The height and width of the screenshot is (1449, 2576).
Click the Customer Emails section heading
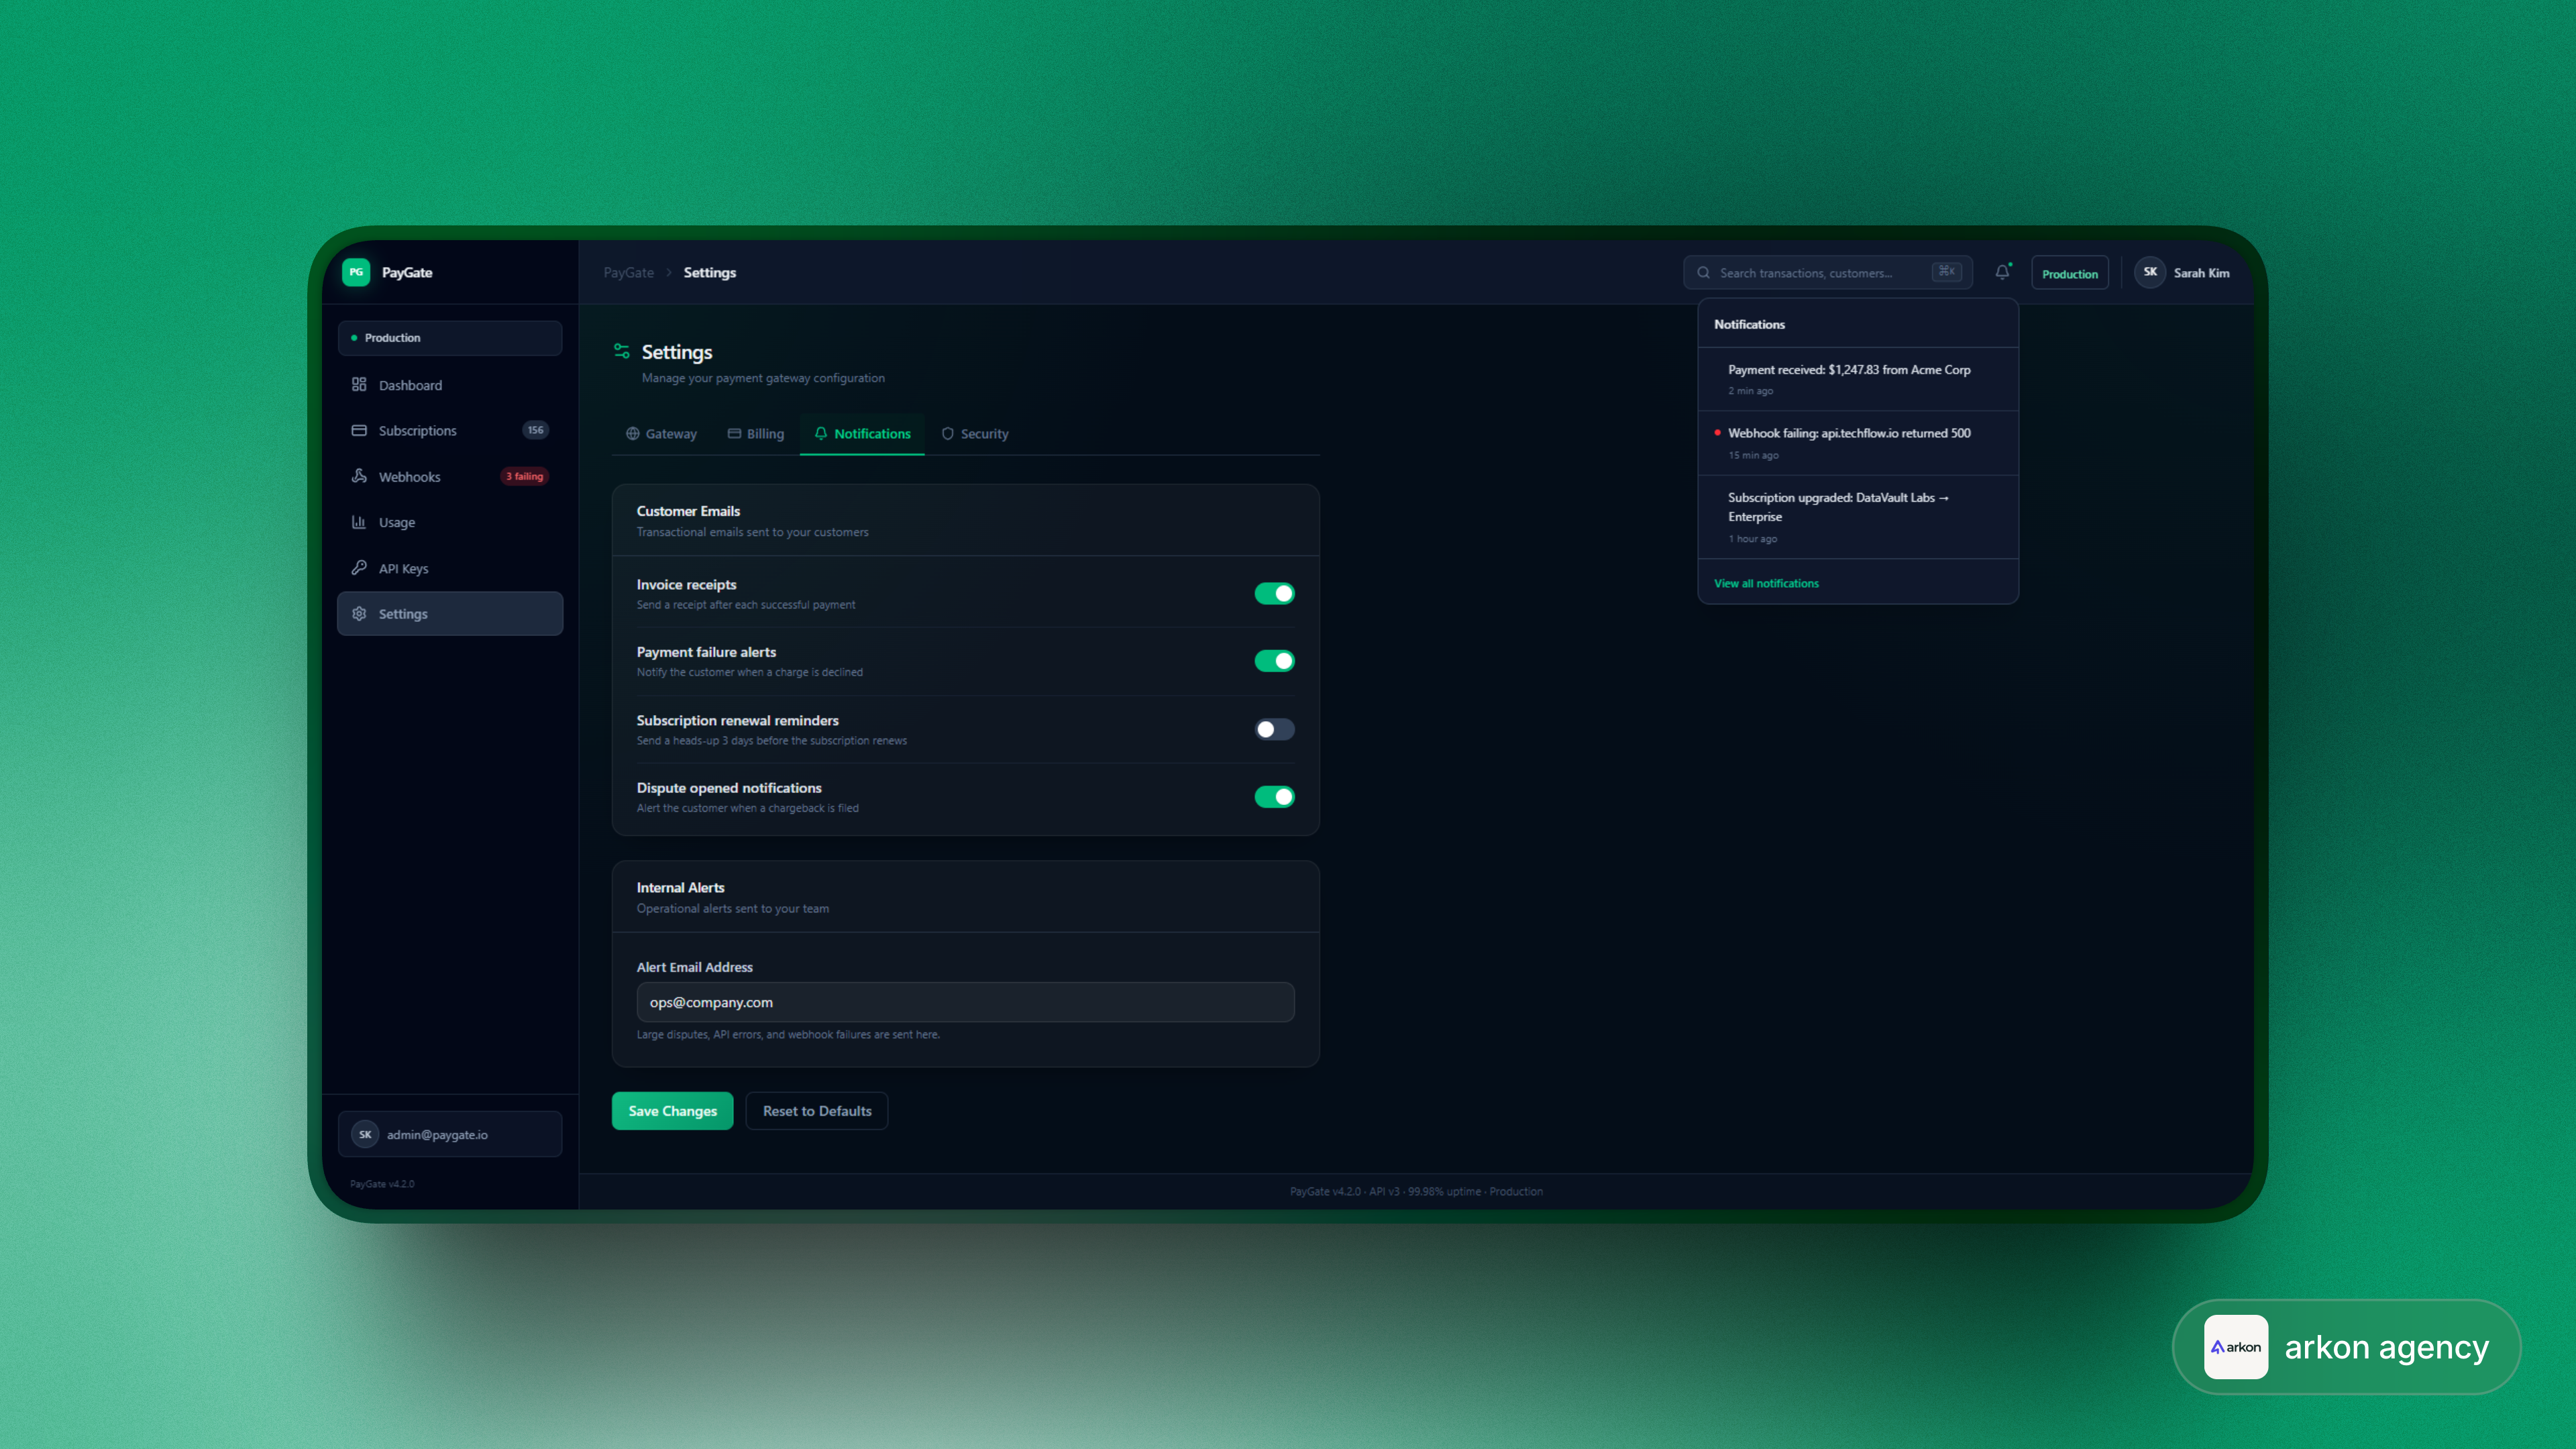click(688, 511)
